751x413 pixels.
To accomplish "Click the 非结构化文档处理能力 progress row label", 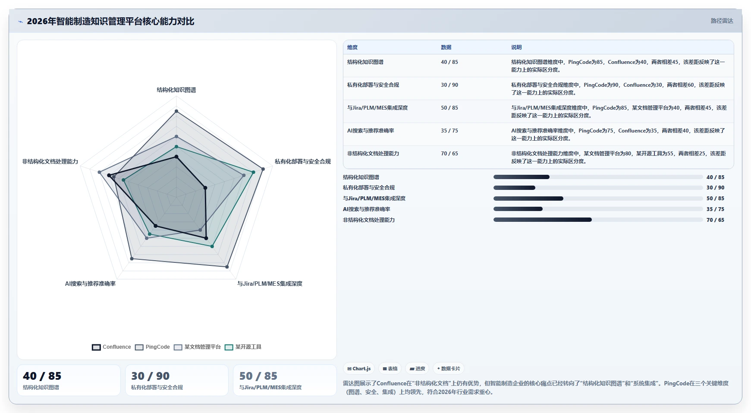I will [x=369, y=220].
